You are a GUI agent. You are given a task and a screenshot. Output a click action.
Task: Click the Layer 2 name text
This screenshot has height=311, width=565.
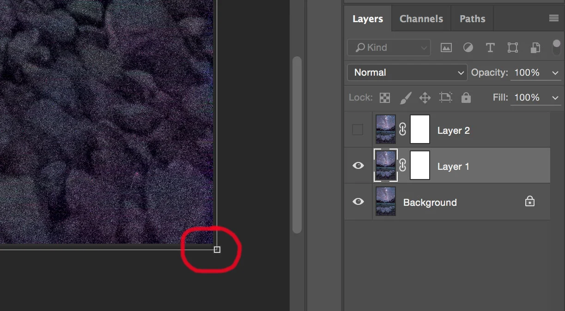pos(454,131)
